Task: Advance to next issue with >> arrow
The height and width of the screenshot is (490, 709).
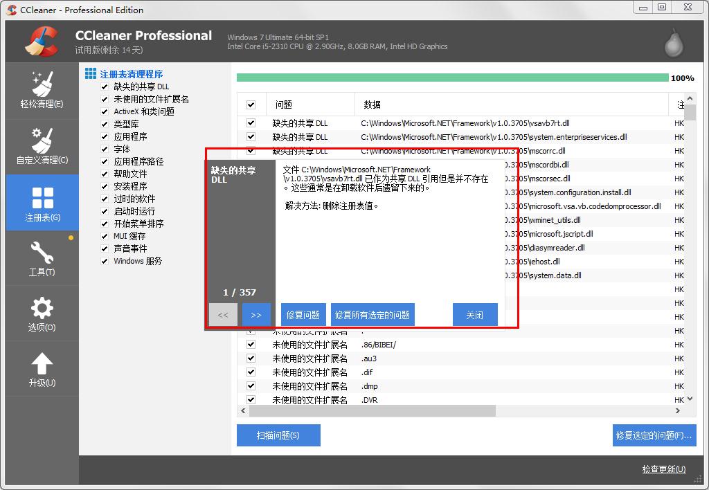Action: tap(256, 314)
